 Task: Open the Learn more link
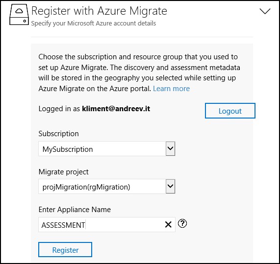[171, 89]
